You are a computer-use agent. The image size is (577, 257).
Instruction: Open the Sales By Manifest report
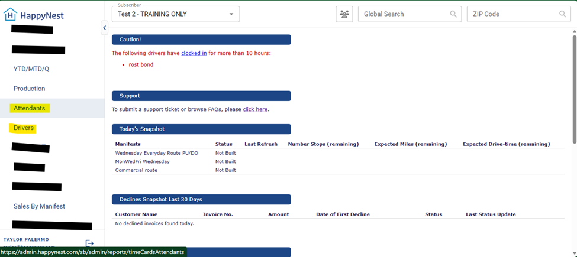[39, 206]
